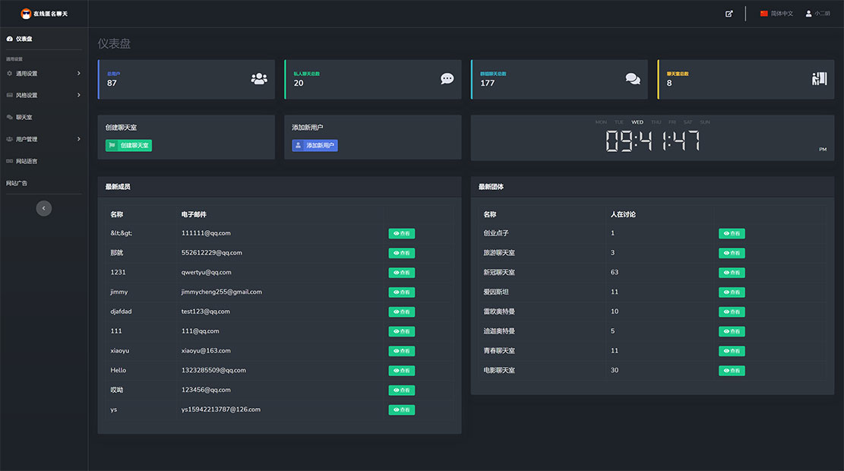Click the speech bubble icon on 私人聊天总数 card
This screenshot has width=844, height=471.
[x=447, y=79]
